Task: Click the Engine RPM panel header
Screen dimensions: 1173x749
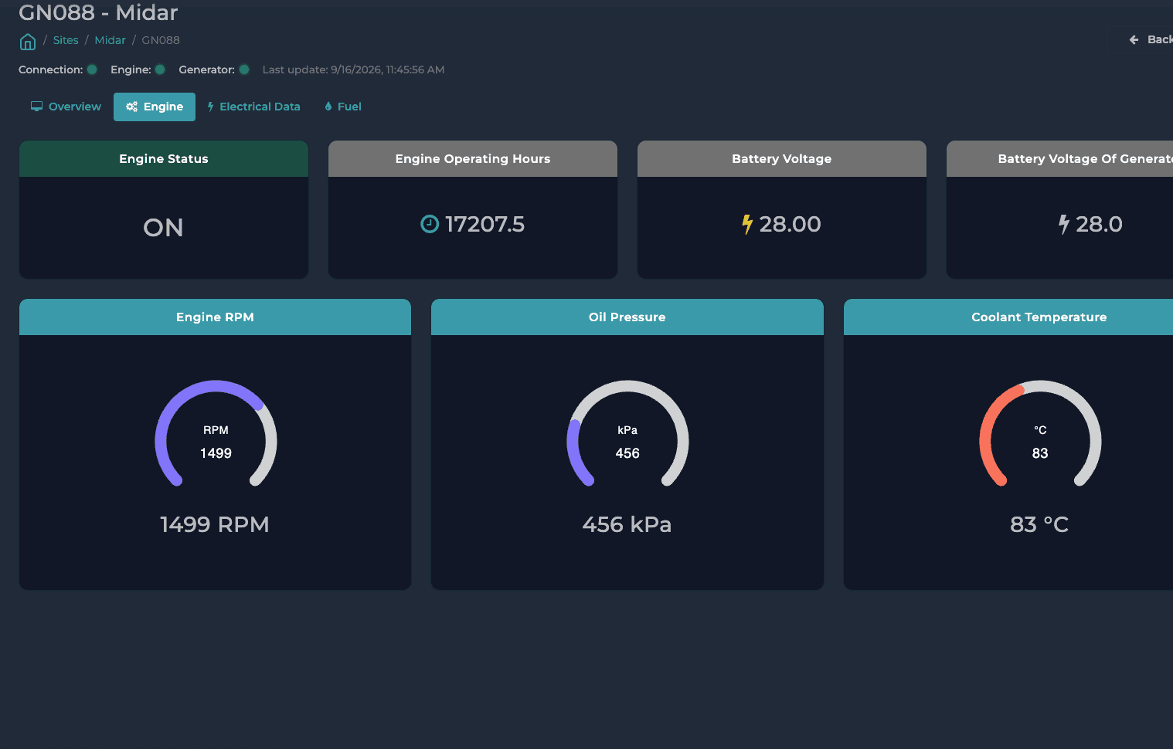Action: click(215, 317)
